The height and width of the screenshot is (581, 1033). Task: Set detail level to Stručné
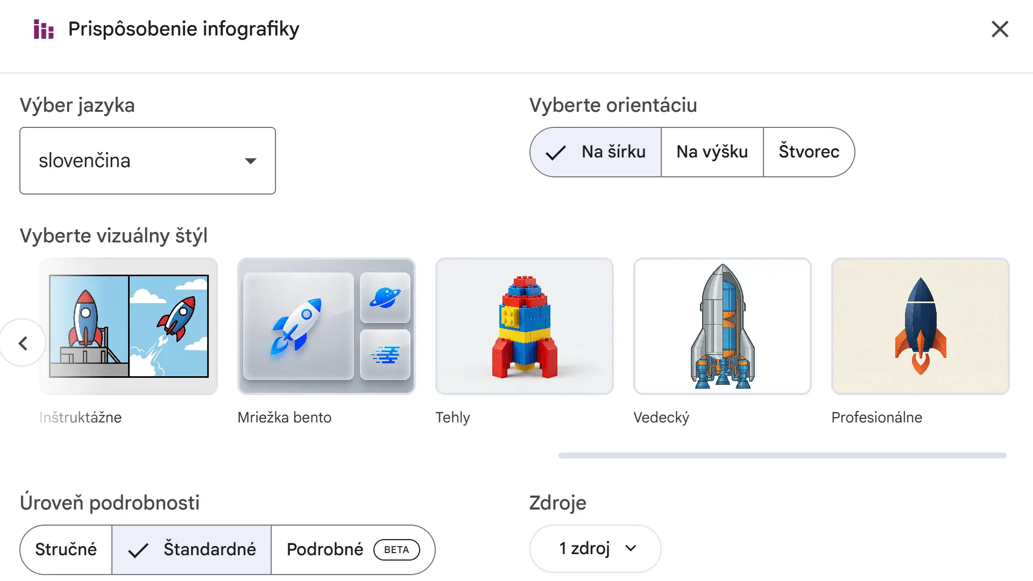pos(66,549)
